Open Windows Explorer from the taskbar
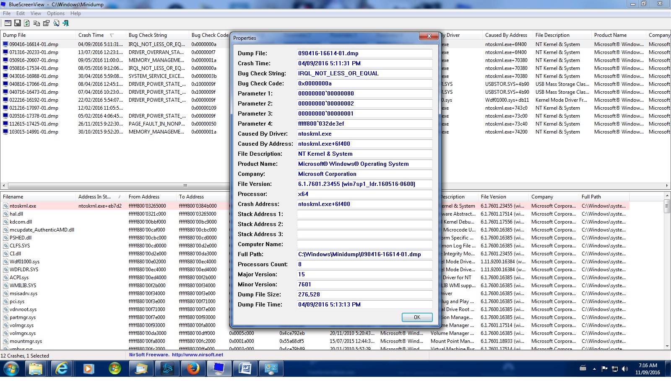Image resolution: width=671 pixels, height=381 pixels. tap(36, 369)
